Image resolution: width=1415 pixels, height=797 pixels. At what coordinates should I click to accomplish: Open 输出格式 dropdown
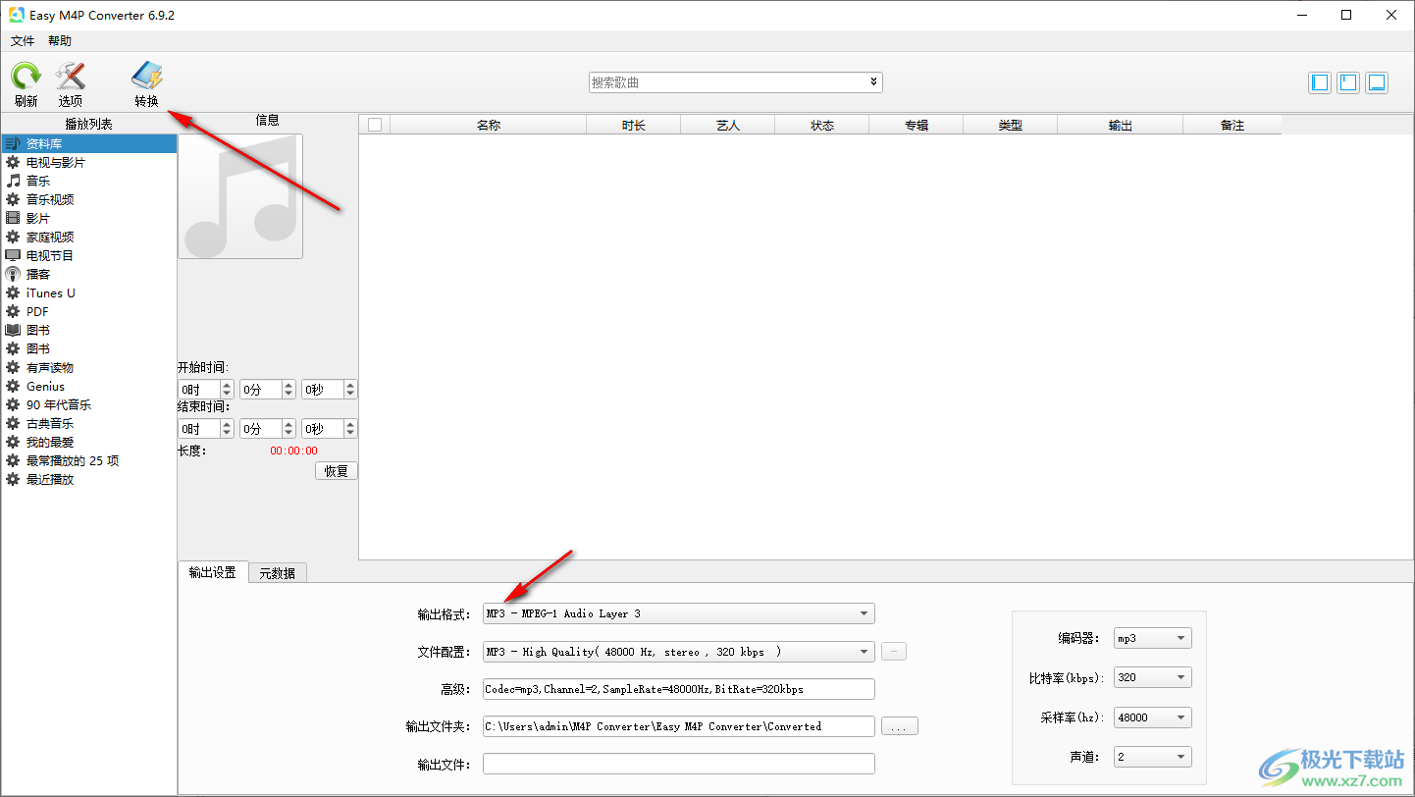point(678,613)
